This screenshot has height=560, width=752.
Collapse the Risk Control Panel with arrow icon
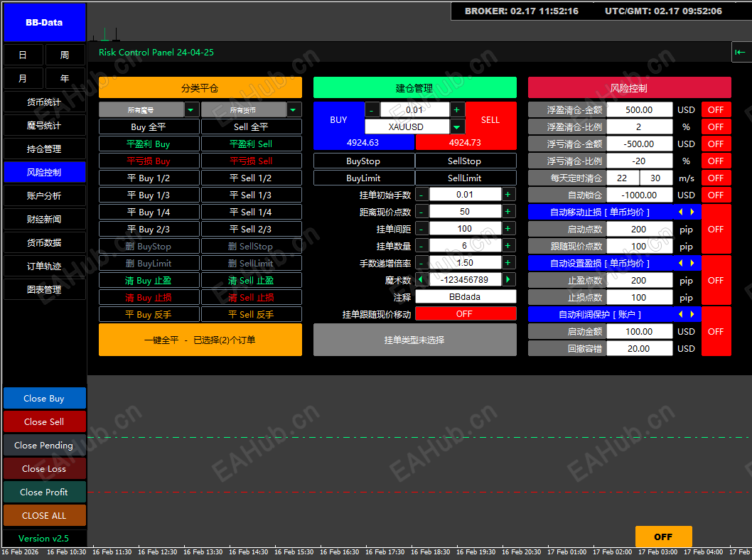pos(741,52)
